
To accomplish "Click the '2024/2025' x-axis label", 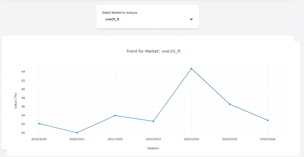I will [229, 139].
